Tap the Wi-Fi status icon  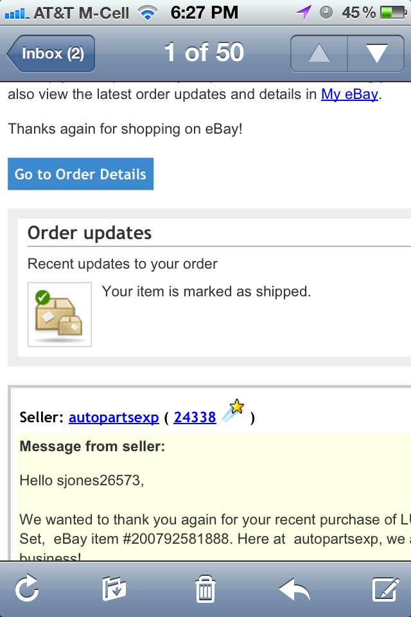[x=148, y=13]
